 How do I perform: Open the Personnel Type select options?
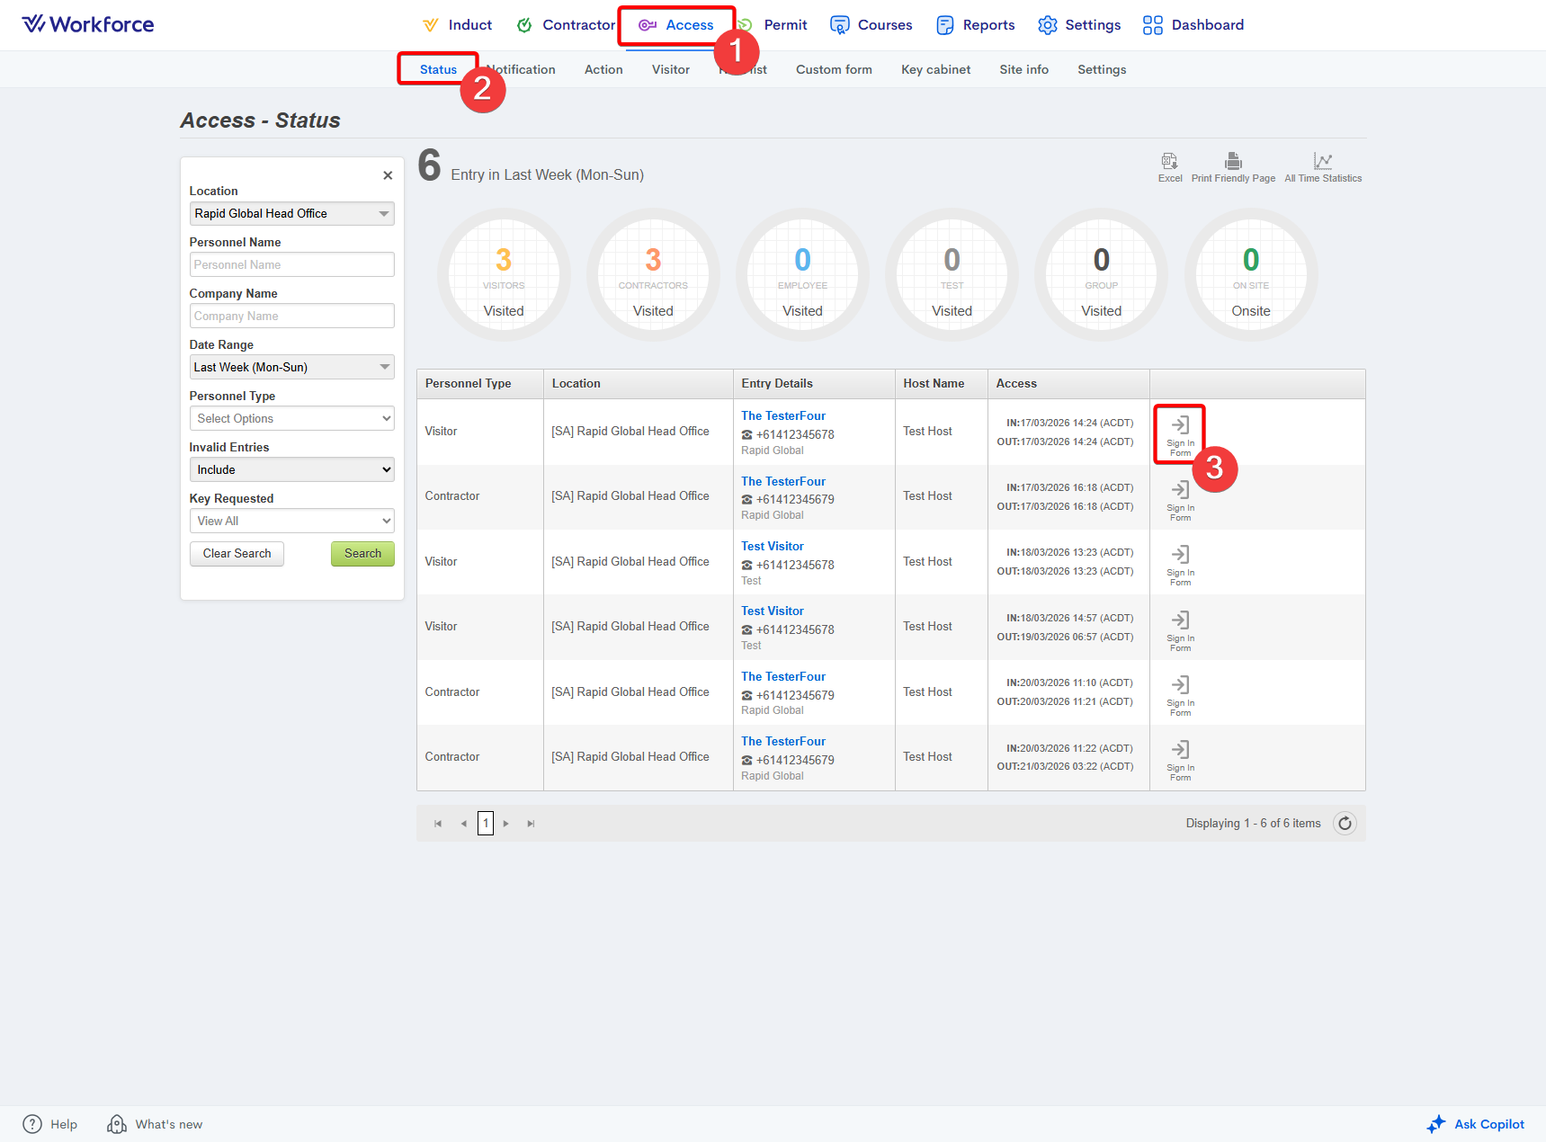point(291,419)
